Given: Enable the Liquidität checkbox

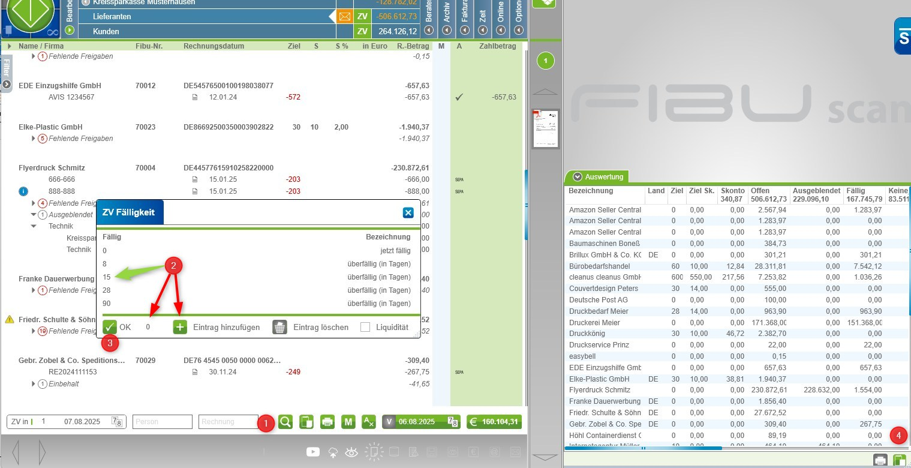Looking at the screenshot, I should tap(365, 327).
